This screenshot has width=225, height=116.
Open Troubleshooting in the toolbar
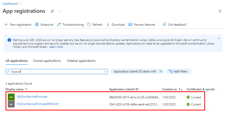pyautogui.click(x=70, y=25)
